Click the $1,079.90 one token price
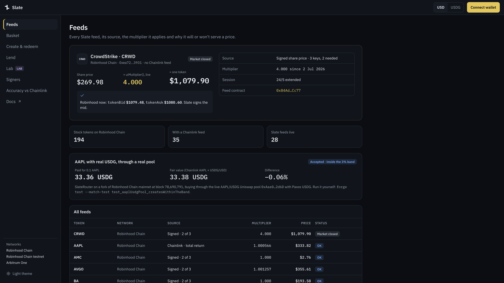This screenshot has height=283, width=504. 189,81
